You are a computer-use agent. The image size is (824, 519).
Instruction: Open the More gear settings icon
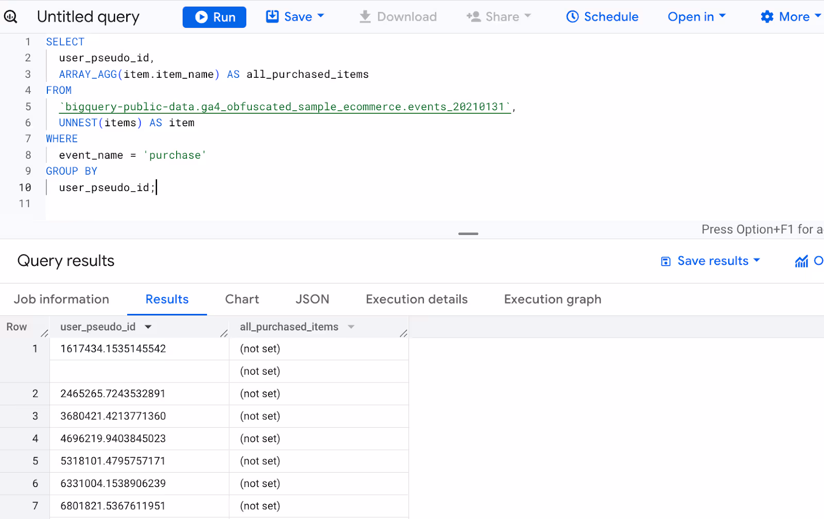(x=767, y=16)
